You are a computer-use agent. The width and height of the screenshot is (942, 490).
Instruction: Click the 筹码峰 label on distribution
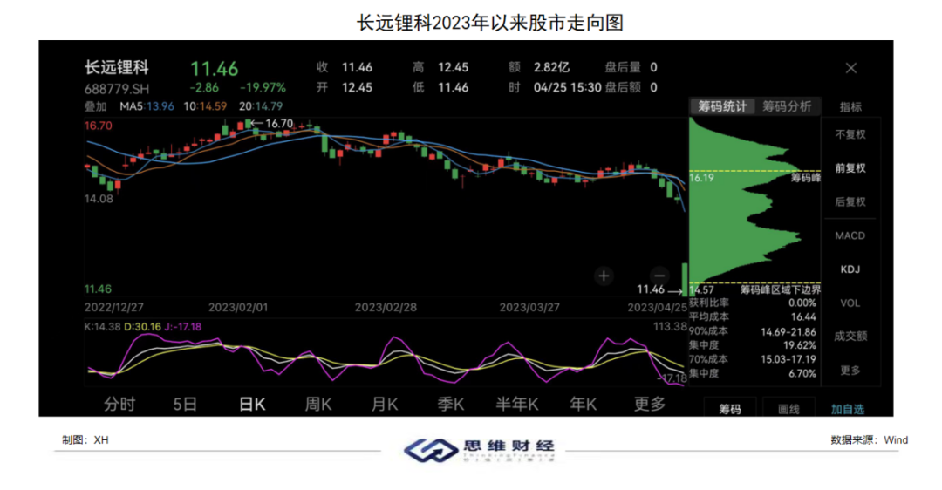pyautogui.click(x=805, y=178)
